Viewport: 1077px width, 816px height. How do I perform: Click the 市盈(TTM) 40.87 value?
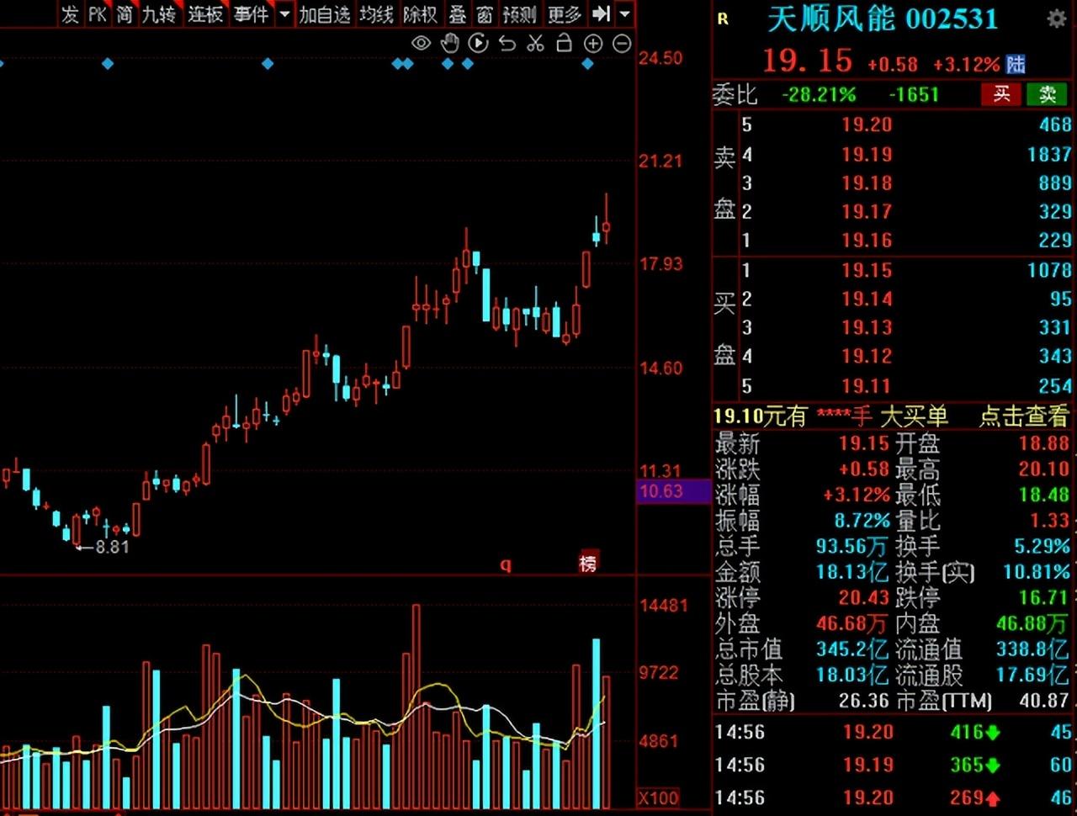(x=1043, y=701)
